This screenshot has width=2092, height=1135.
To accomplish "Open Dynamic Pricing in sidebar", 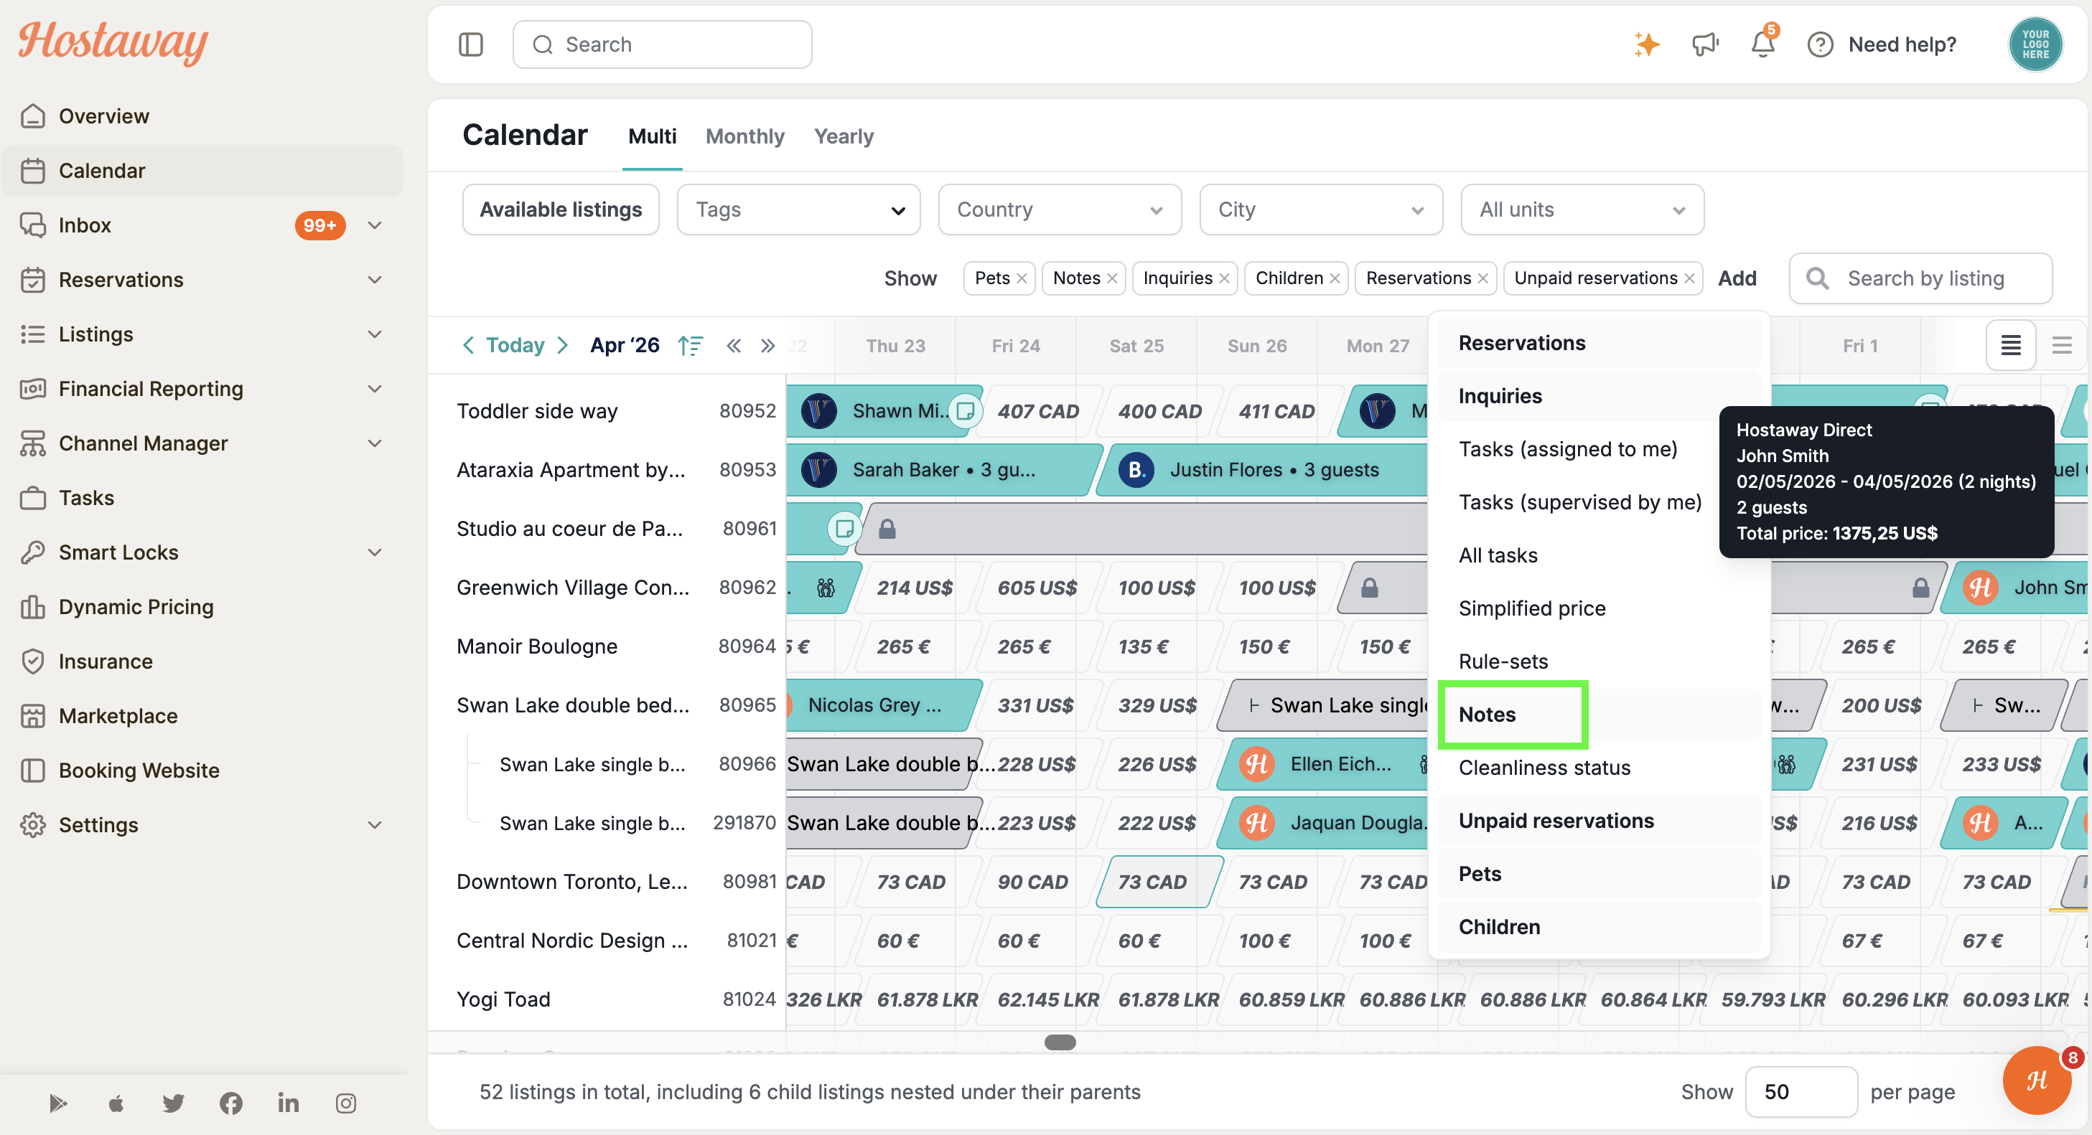I will point(136,607).
